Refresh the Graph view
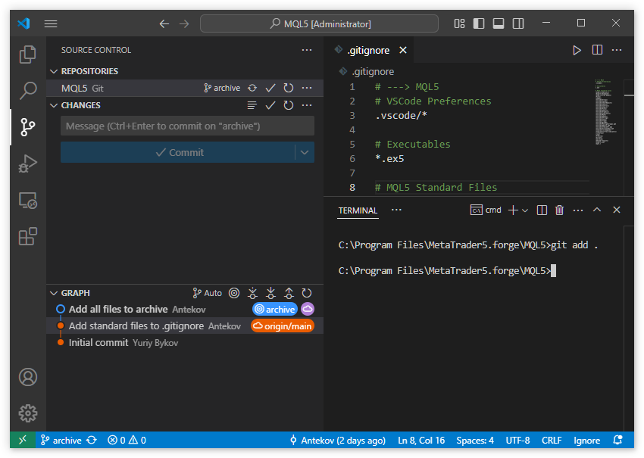The image size is (644, 458). 307,293
